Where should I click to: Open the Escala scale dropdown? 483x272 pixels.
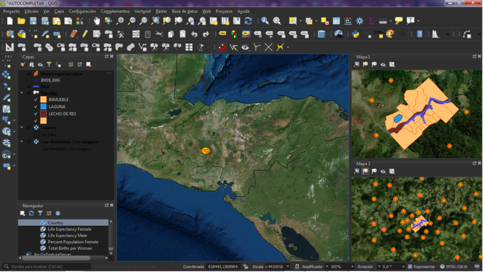(x=288, y=267)
